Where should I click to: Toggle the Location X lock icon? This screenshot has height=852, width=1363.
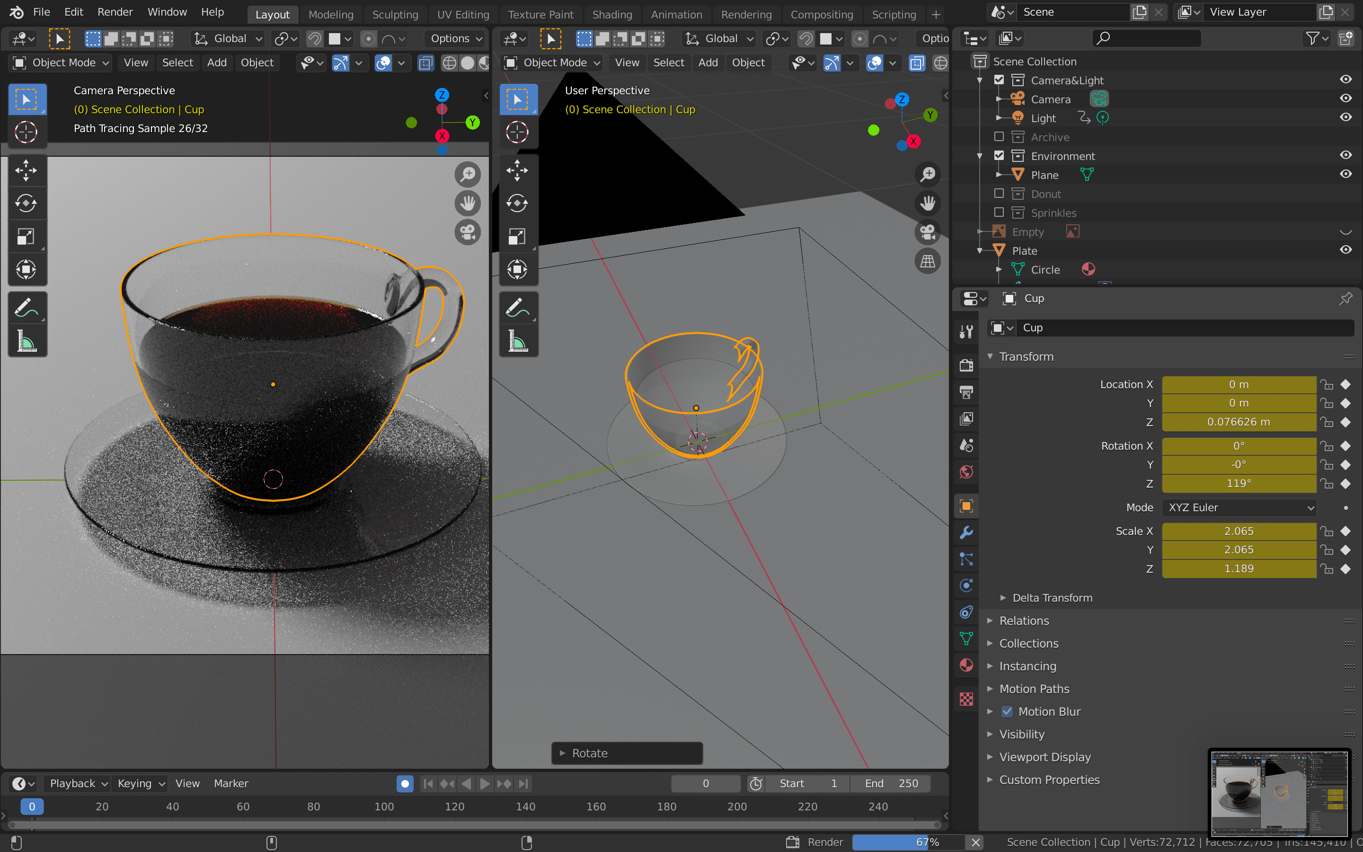tap(1327, 385)
